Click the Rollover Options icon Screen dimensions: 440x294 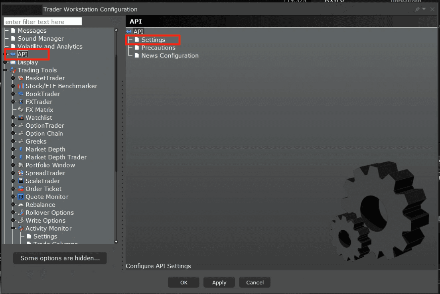coord(21,212)
